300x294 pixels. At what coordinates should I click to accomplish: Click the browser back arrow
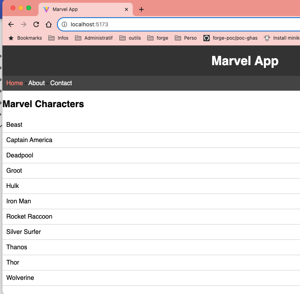point(11,24)
